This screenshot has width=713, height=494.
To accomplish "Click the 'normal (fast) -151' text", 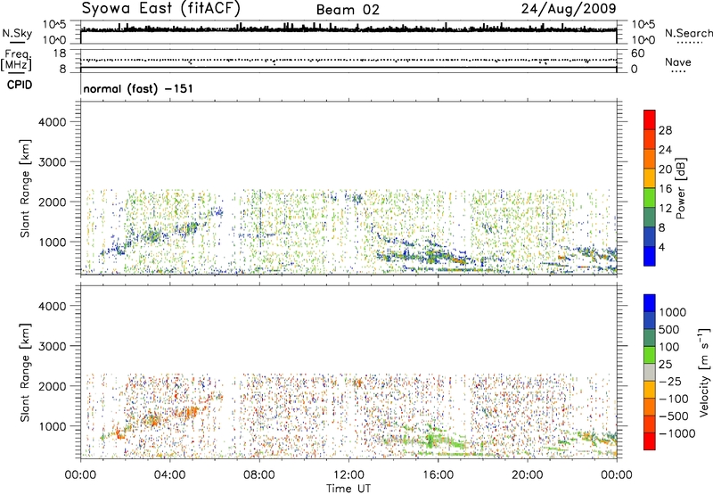I will [138, 88].
